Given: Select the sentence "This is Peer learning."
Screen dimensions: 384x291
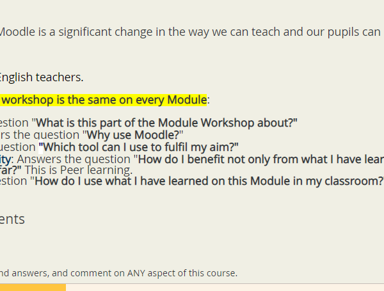Looking at the screenshot, I should pos(79,170).
